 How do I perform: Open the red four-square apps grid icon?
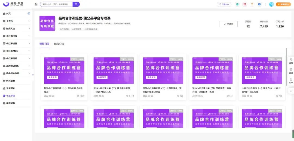pyautogui.click(x=244, y=4)
